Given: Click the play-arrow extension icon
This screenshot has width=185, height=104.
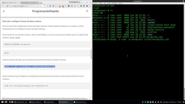Looking at the screenshot, I should click(53, 6).
